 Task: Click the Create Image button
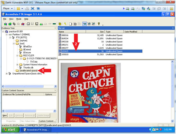coord(43,116)
